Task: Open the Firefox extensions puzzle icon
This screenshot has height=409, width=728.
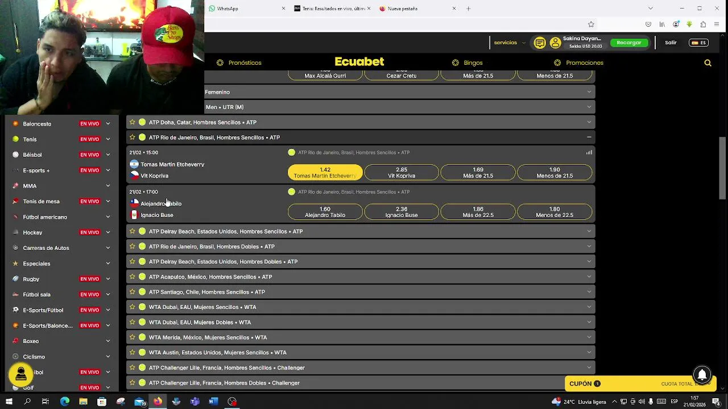Action: pyautogui.click(x=703, y=24)
